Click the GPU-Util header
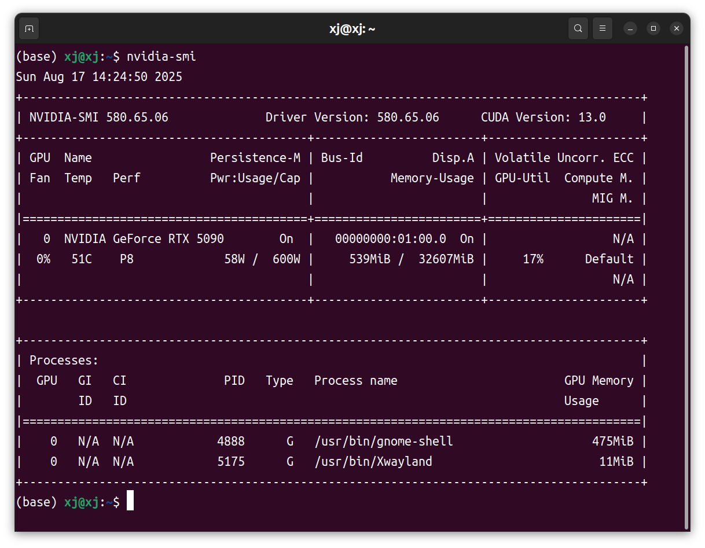This screenshot has height=548, width=705. (x=523, y=178)
